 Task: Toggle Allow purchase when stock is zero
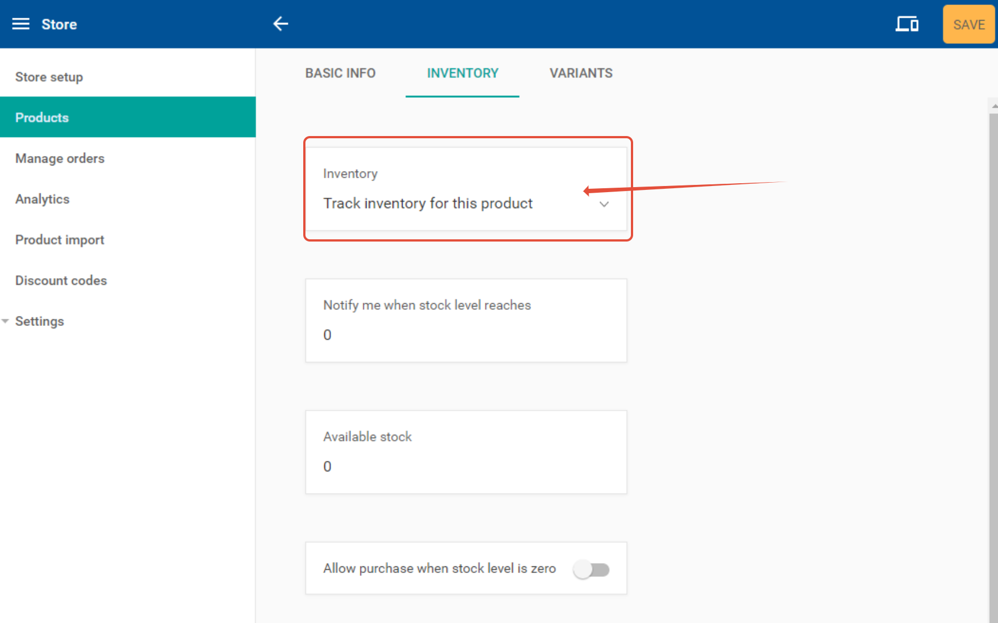click(x=591, y=569)
